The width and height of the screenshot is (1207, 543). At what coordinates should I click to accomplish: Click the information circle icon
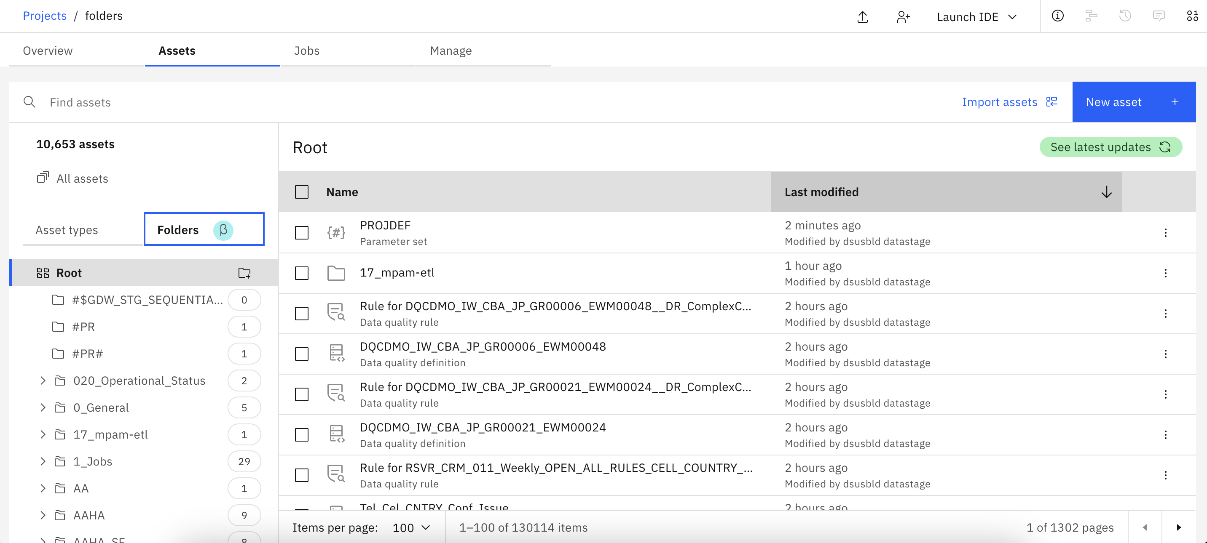tap(1058, 16)
